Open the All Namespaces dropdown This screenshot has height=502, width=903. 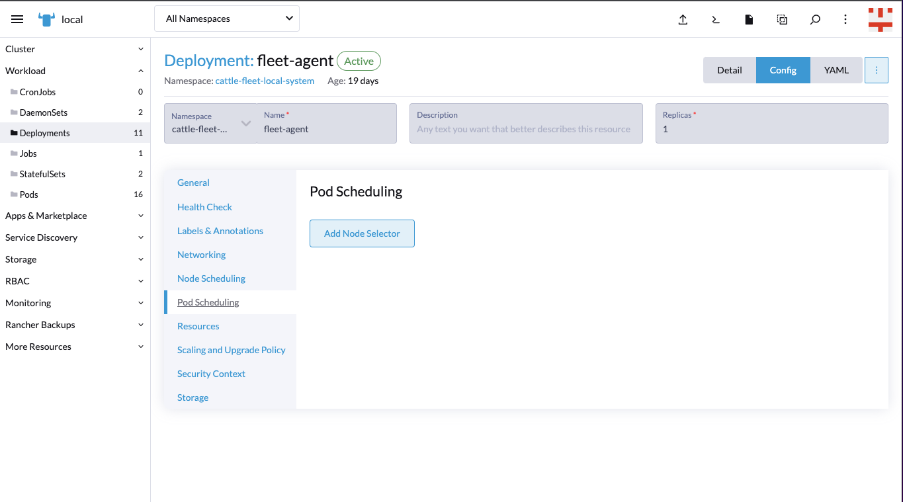227,19
